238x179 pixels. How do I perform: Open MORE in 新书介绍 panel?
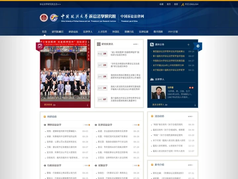(190, 165)
